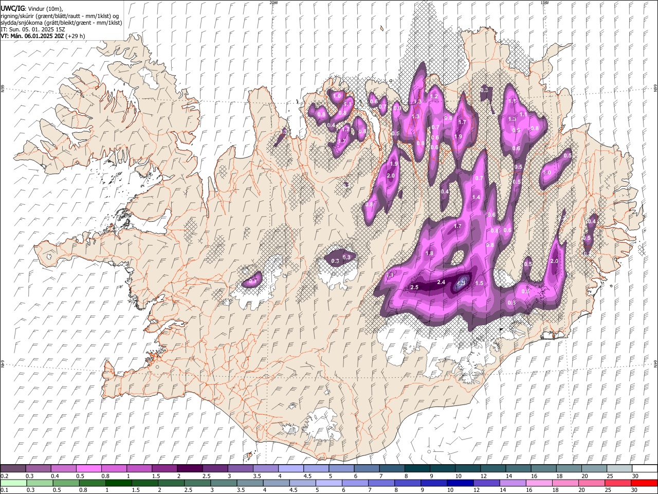658x494 pixels.
Task: Pick the 0.2 swatch in the upper legend row
Action: tap(13, 468)
